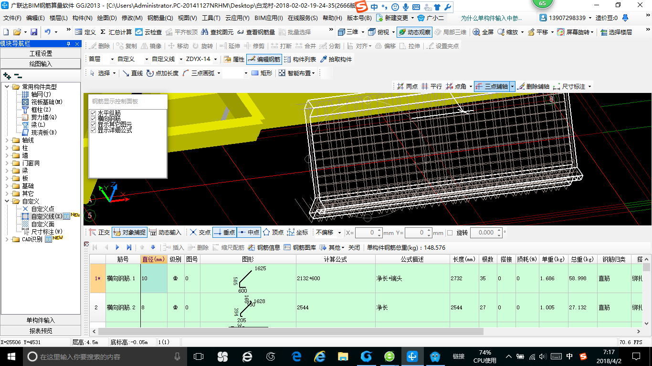Click 平行 parallel axis tool
The height and width of the screenshot is (366, 652).
click(x=431, y=86)
